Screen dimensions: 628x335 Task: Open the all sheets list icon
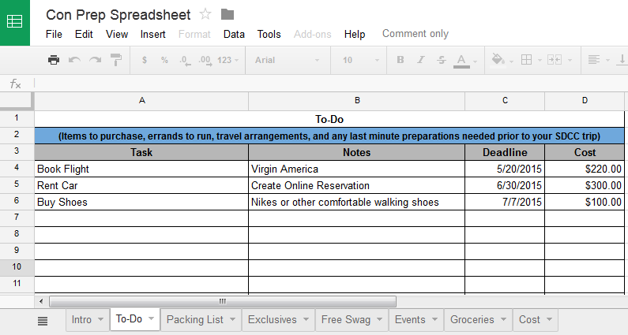point(43,321)
